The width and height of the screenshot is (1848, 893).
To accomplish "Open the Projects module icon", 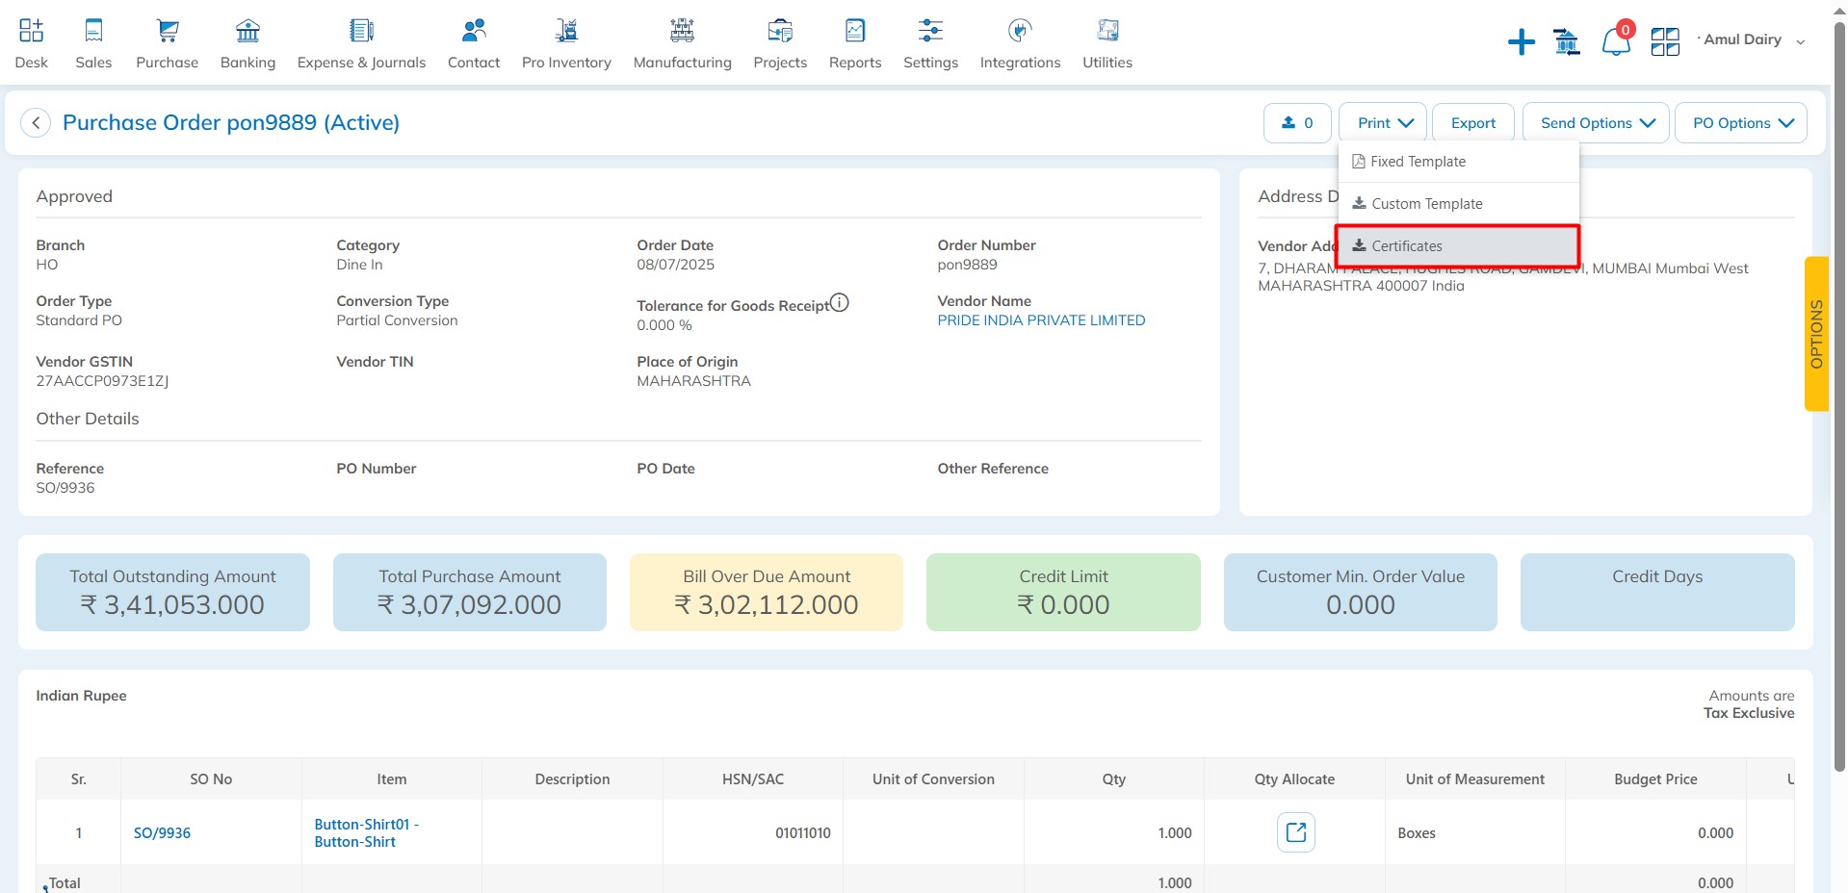I will [x=780, y=31].
